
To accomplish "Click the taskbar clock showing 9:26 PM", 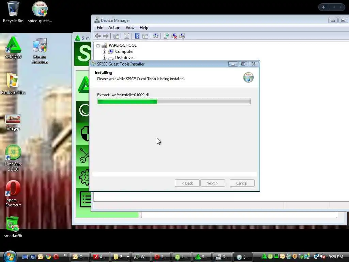I will 336,257.
